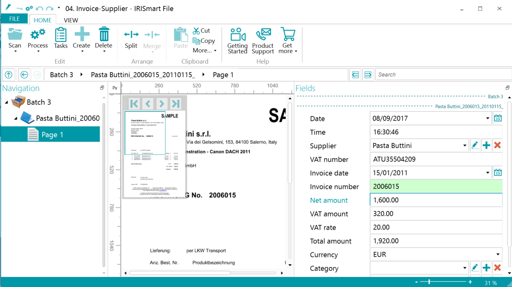This screenshot has height=287, width=512.
Task: Click the left field-layout icon beside Search
Action: [x=355, y=75]
